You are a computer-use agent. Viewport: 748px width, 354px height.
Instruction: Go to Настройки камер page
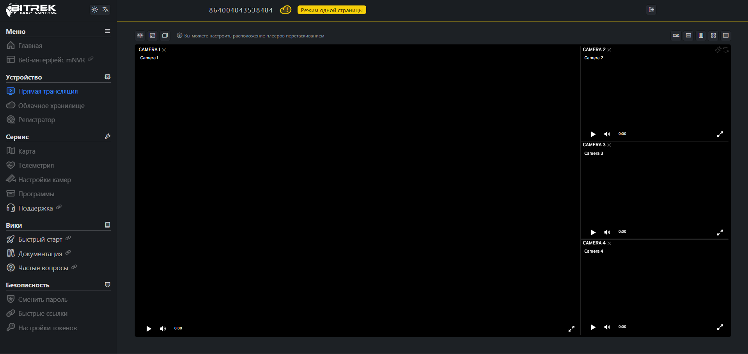[x=44, y=180]
